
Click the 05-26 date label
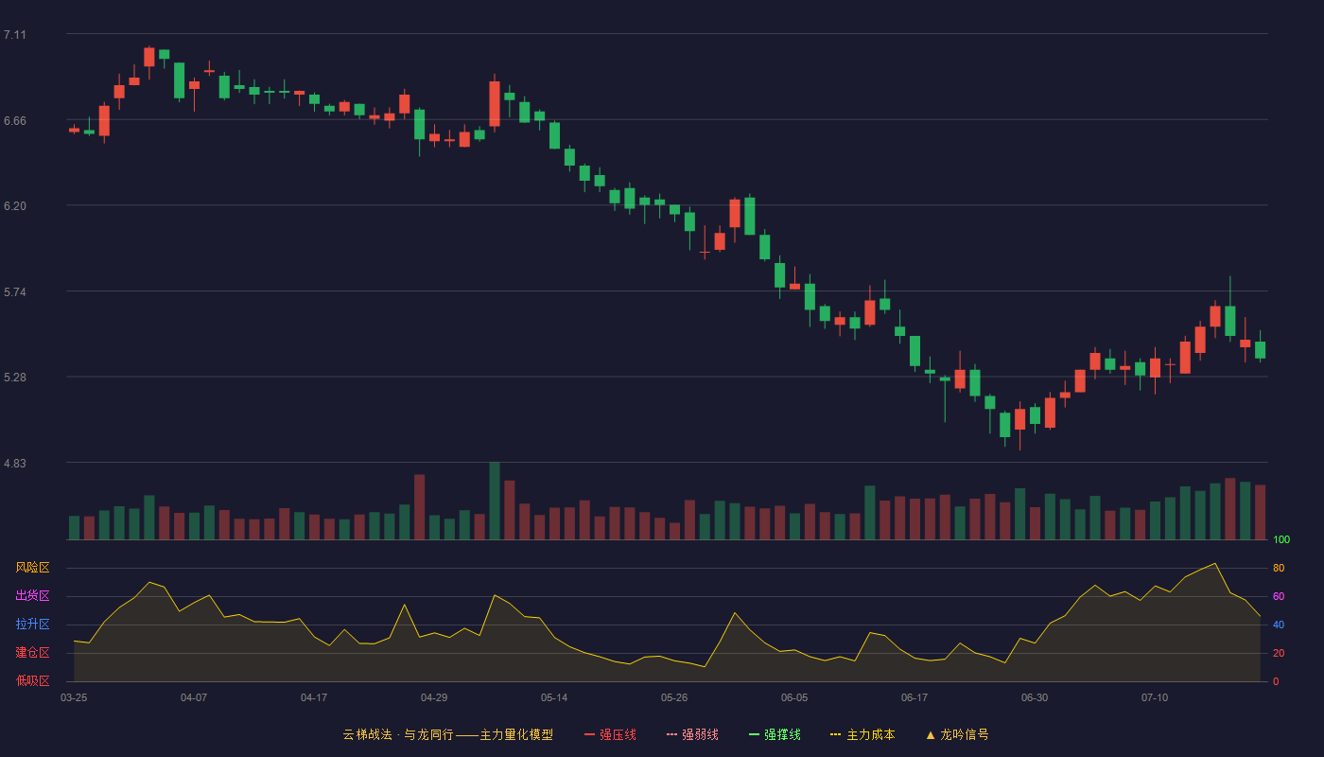pos(674,697)
